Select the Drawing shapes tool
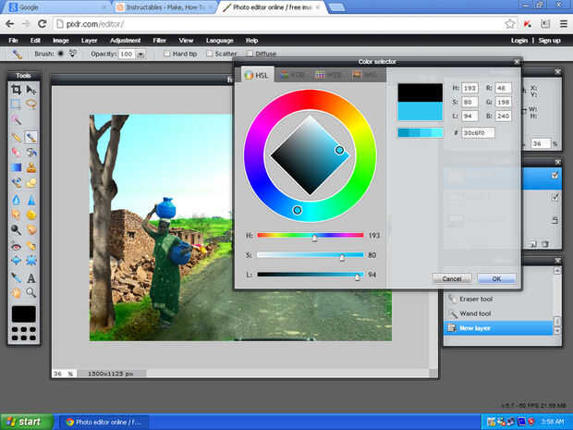The height and width of the screenshot is (430, 573). [x=31, y=182]
